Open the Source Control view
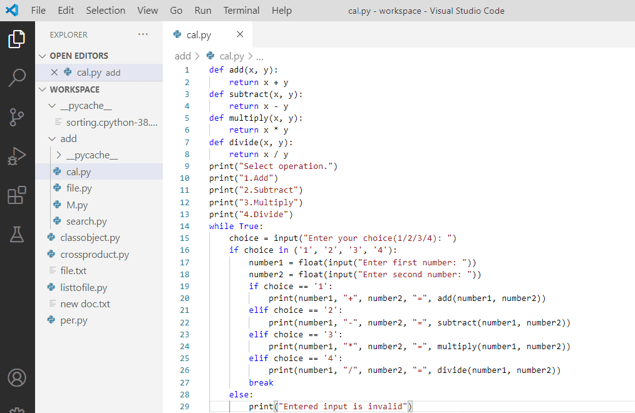This screenshot has width=635, height=413. [x=17, y=117]
